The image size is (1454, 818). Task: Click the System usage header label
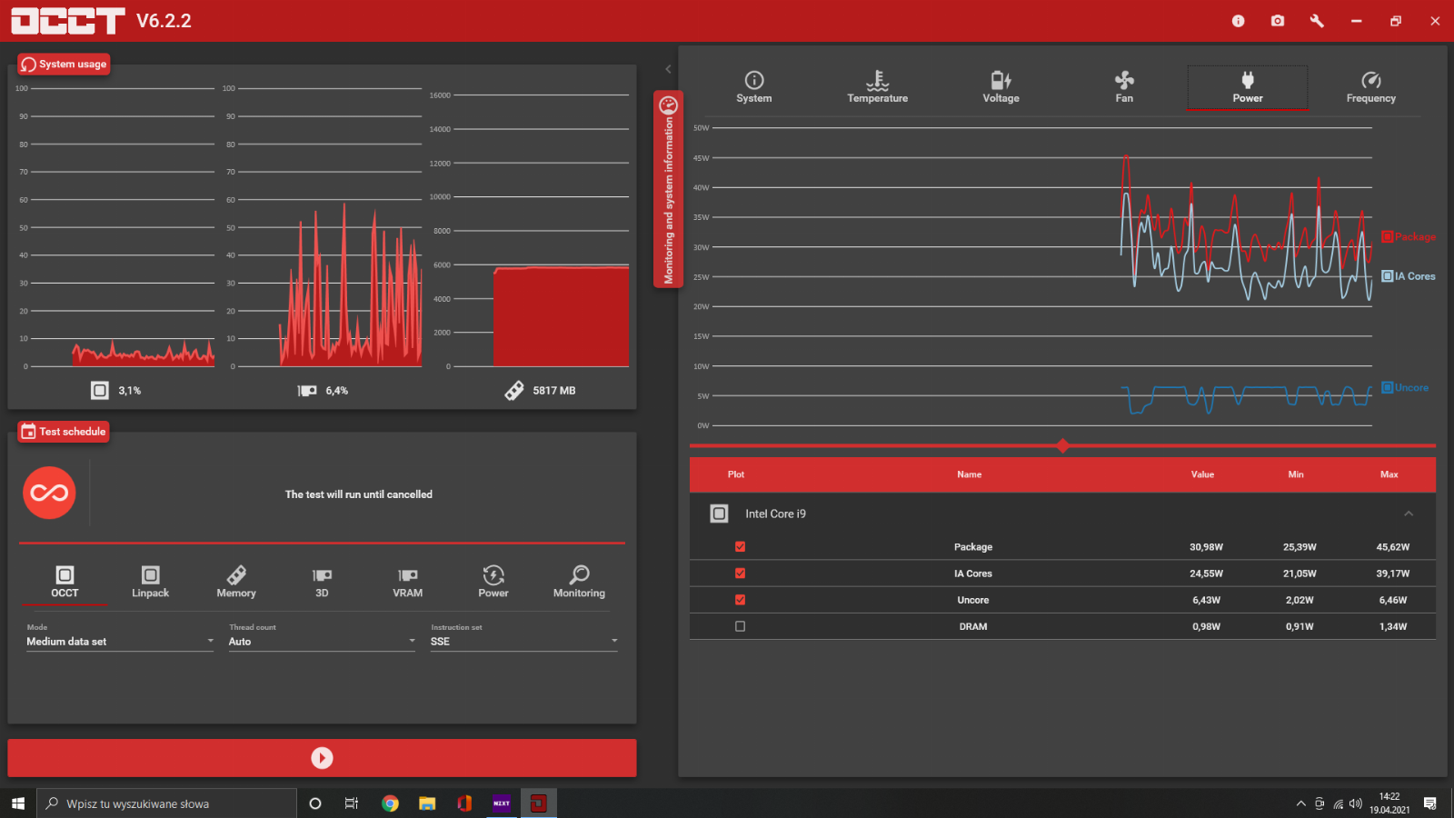pos(64,64)
